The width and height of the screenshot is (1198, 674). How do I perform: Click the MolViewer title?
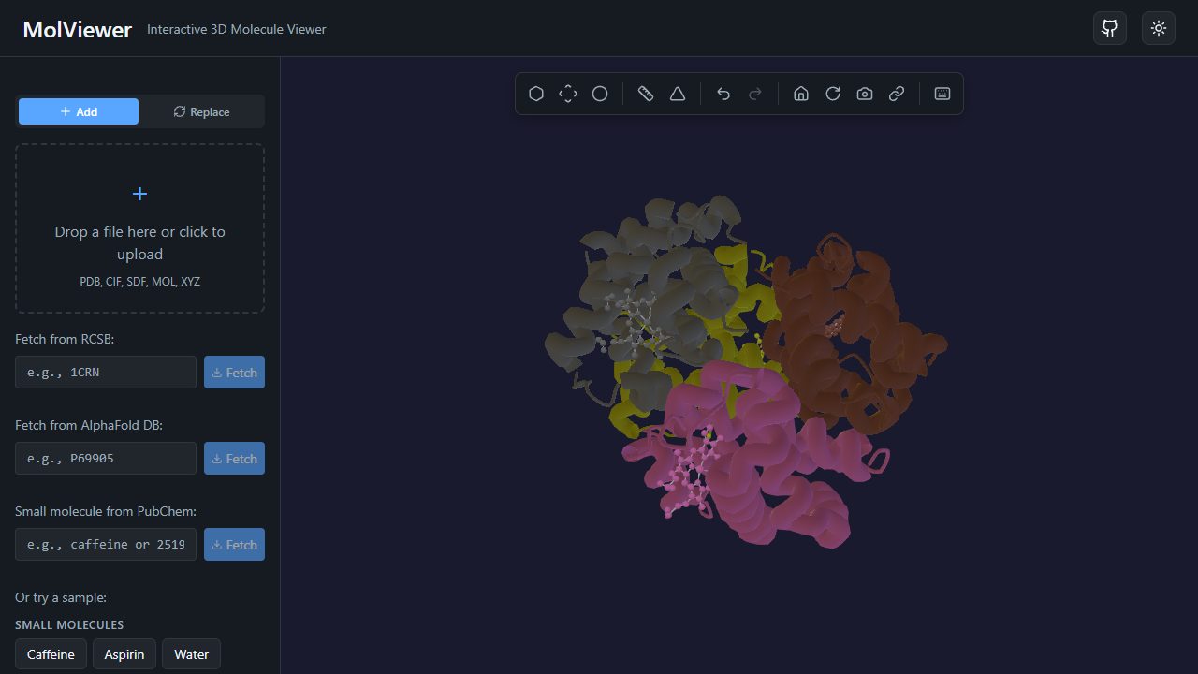(x=77, y=29)
